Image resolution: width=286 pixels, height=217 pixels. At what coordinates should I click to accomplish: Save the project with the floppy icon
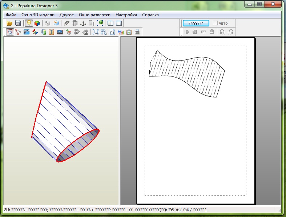18,23
